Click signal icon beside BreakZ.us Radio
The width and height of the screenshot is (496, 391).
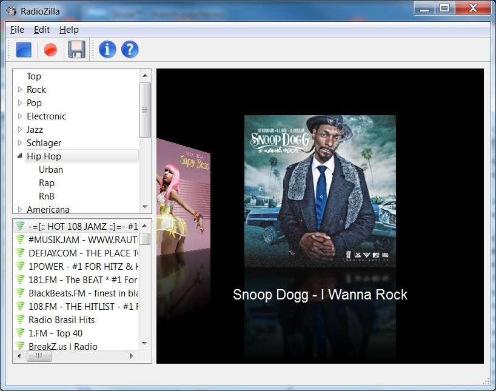(20, 346)
